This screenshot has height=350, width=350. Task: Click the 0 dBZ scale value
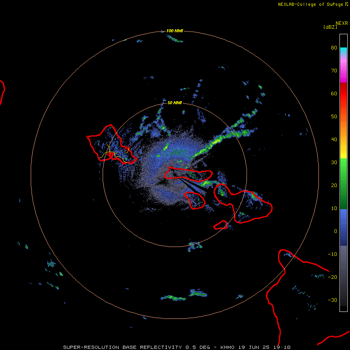[x=336, y=231]
